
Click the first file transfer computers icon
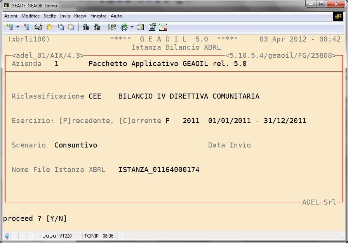86,27
